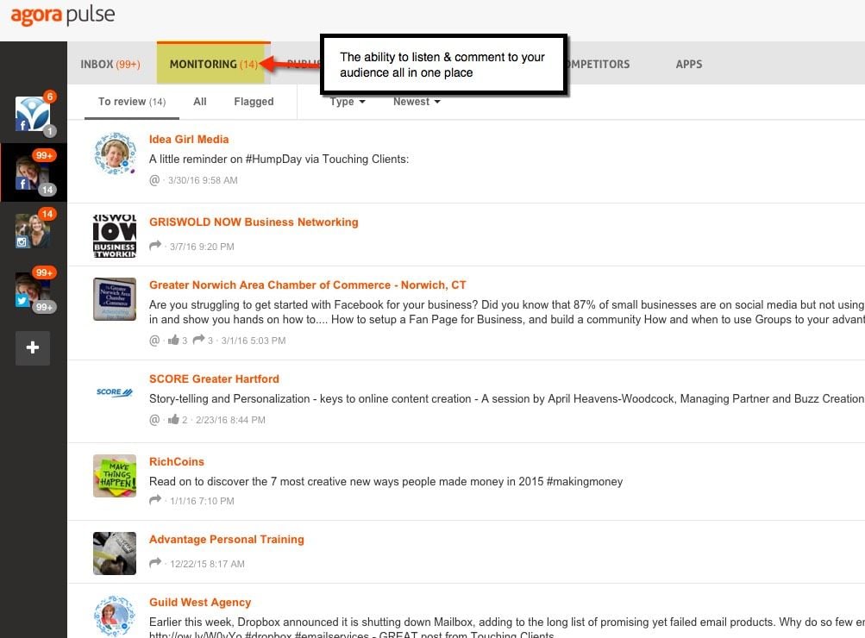This screenshot has width=865, height=638.
Task: Click the SCORE Greater Hartford avatar thumbnail
Action: click(x=115, y=393)
